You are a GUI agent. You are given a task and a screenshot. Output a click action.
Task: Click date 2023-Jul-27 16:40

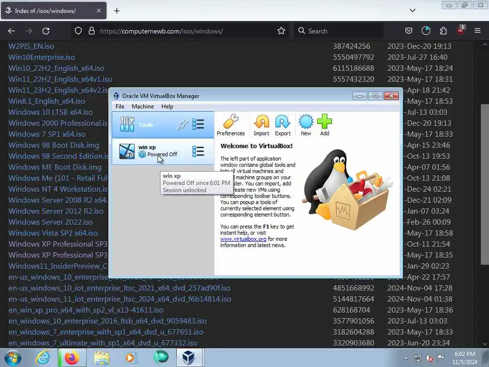coord(417,57)
